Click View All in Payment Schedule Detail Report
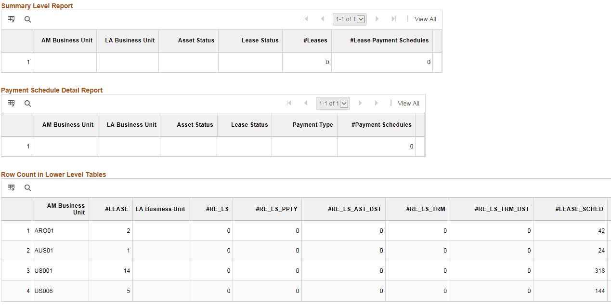This screenshot has height=307, width=611. [x=408, y=103]
